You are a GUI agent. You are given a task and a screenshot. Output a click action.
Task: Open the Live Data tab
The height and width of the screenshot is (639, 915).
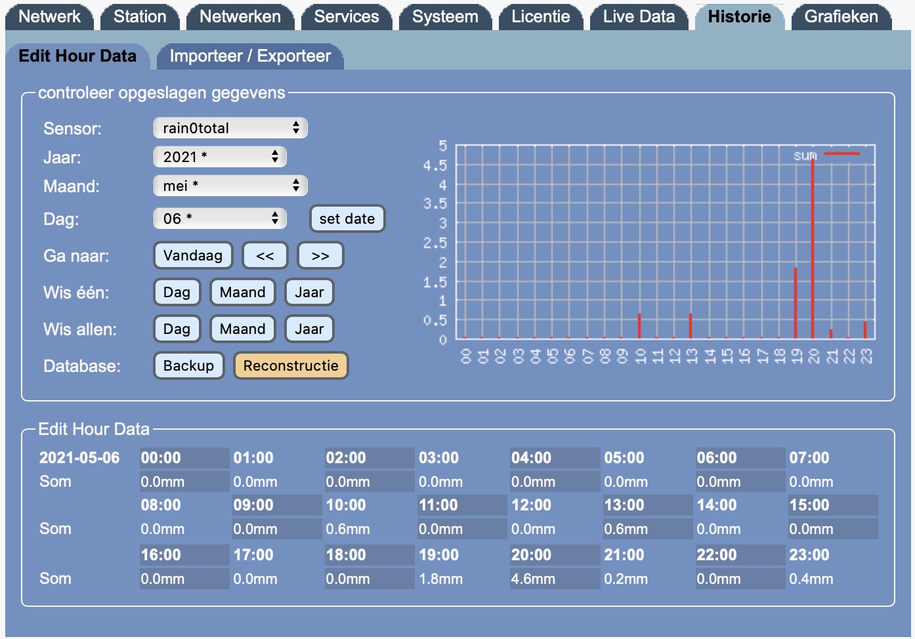[x=639, y=16]
